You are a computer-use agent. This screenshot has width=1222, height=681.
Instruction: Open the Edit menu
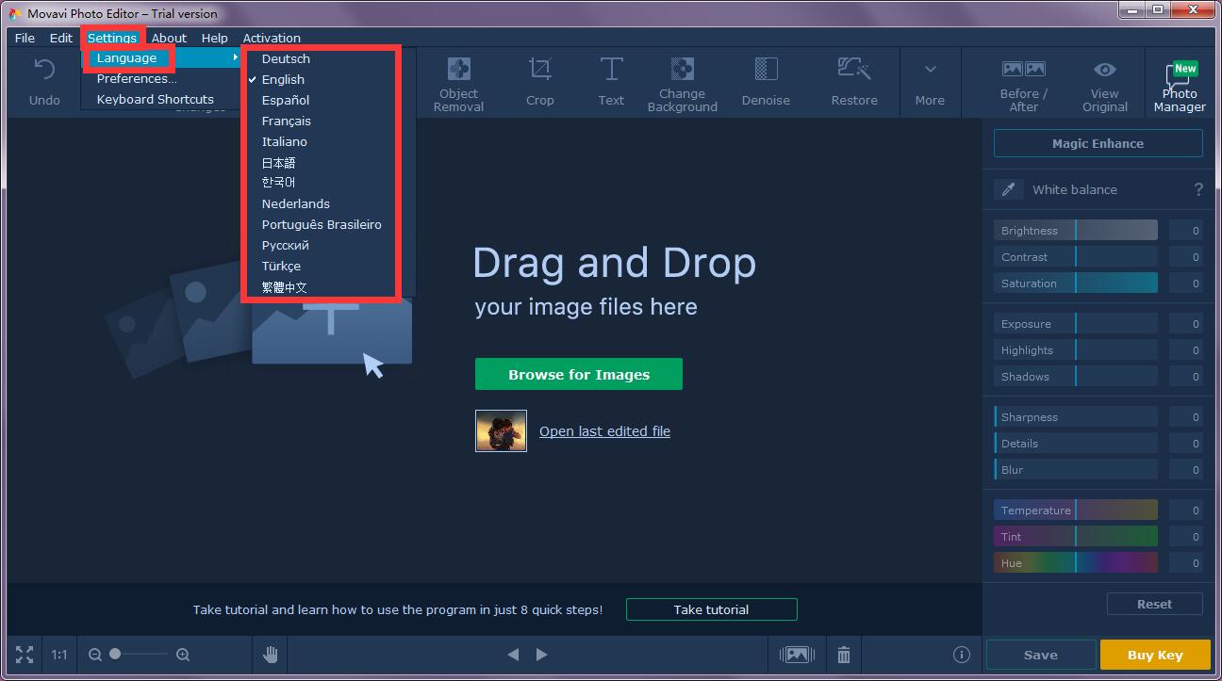(61, 38)
